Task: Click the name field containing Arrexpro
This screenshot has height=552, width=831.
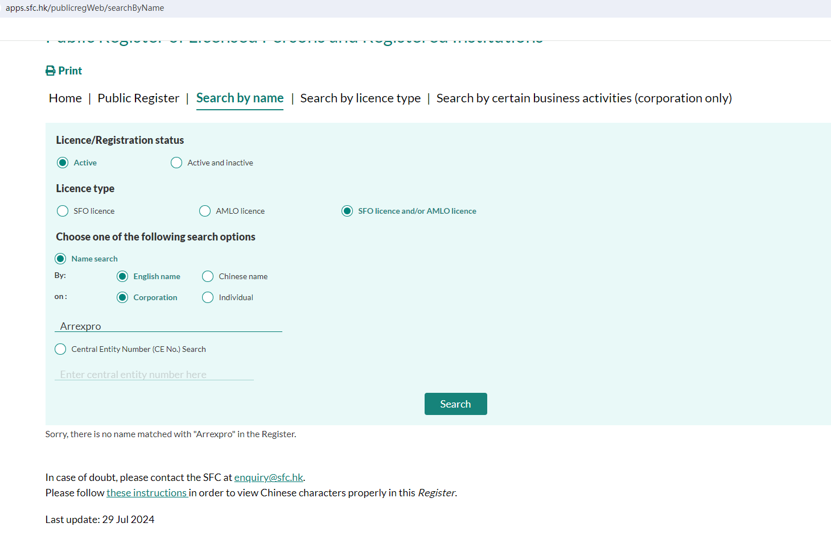Action: point(168,326)
